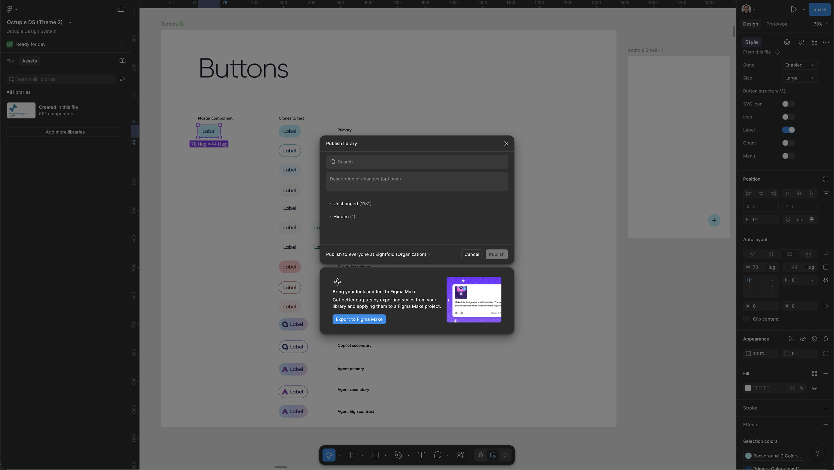Click the Dev Mode code icon
This screenshot has height=470, width=834.
505,455
